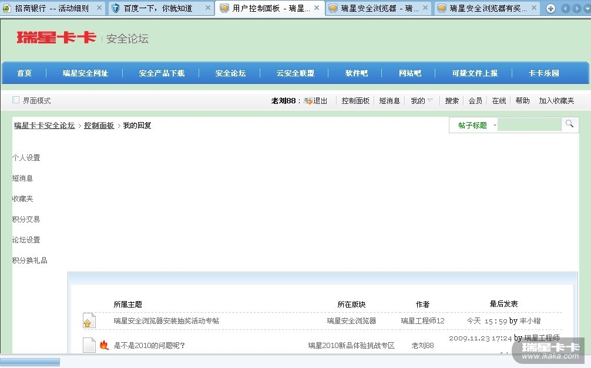
Task: Toggle the 界面模式 checkbox
Action: tap(16, 100)
